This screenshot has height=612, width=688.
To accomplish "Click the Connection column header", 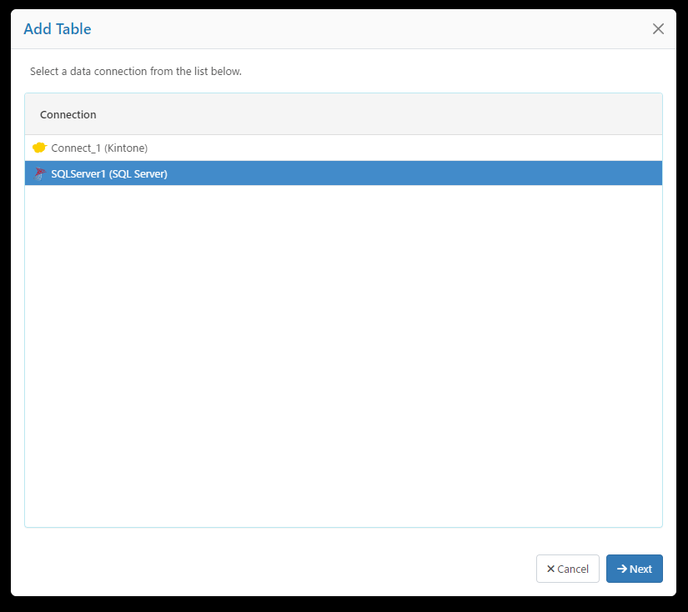I will [x=68, y=114].
